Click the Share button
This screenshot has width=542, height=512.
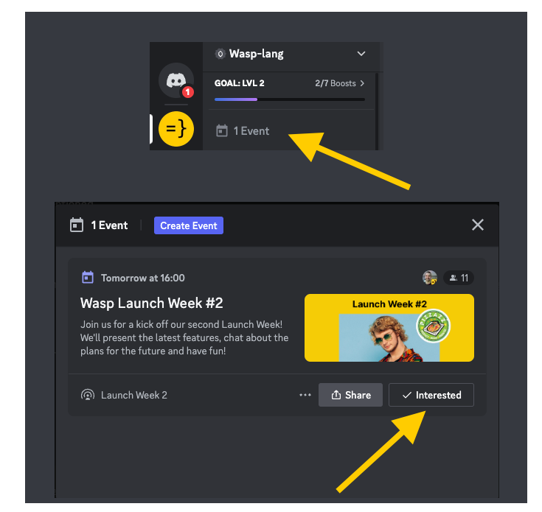pyautogui.click(x=350, y=395)
